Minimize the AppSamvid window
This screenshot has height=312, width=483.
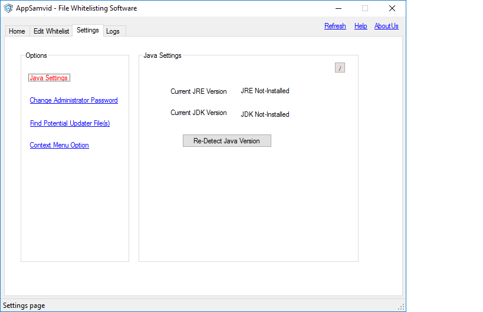[339, 8]
